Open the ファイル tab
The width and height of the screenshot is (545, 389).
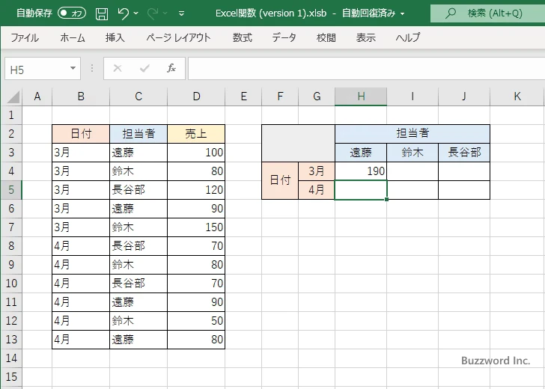click(25, 37)
